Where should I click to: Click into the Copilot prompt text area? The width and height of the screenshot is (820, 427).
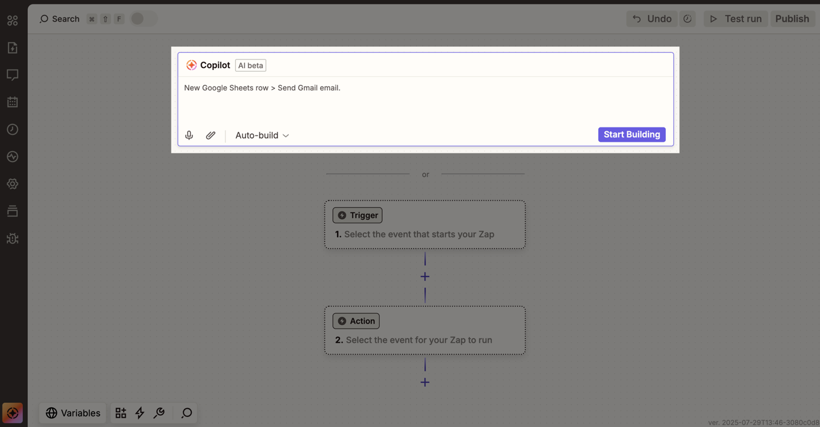pos(425,101)
